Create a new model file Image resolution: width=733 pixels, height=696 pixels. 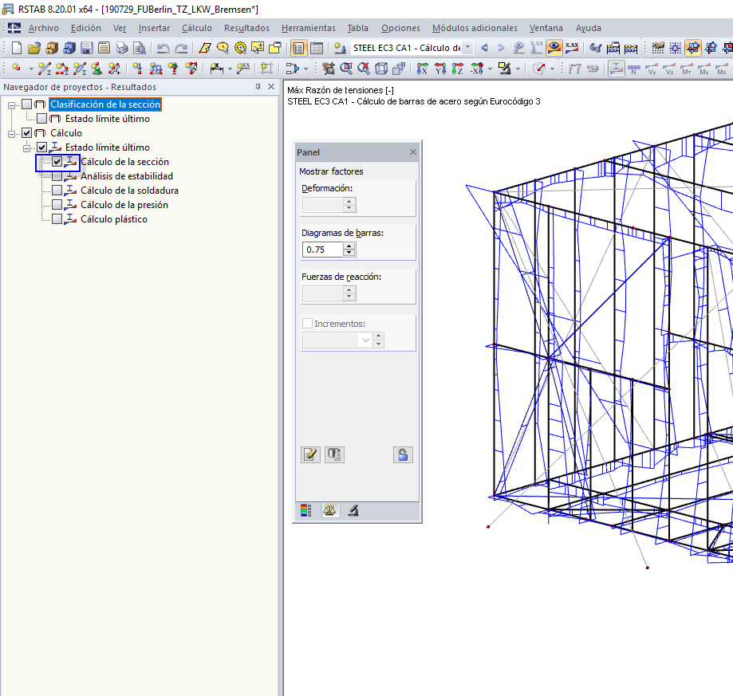click(x=17, y=48)
